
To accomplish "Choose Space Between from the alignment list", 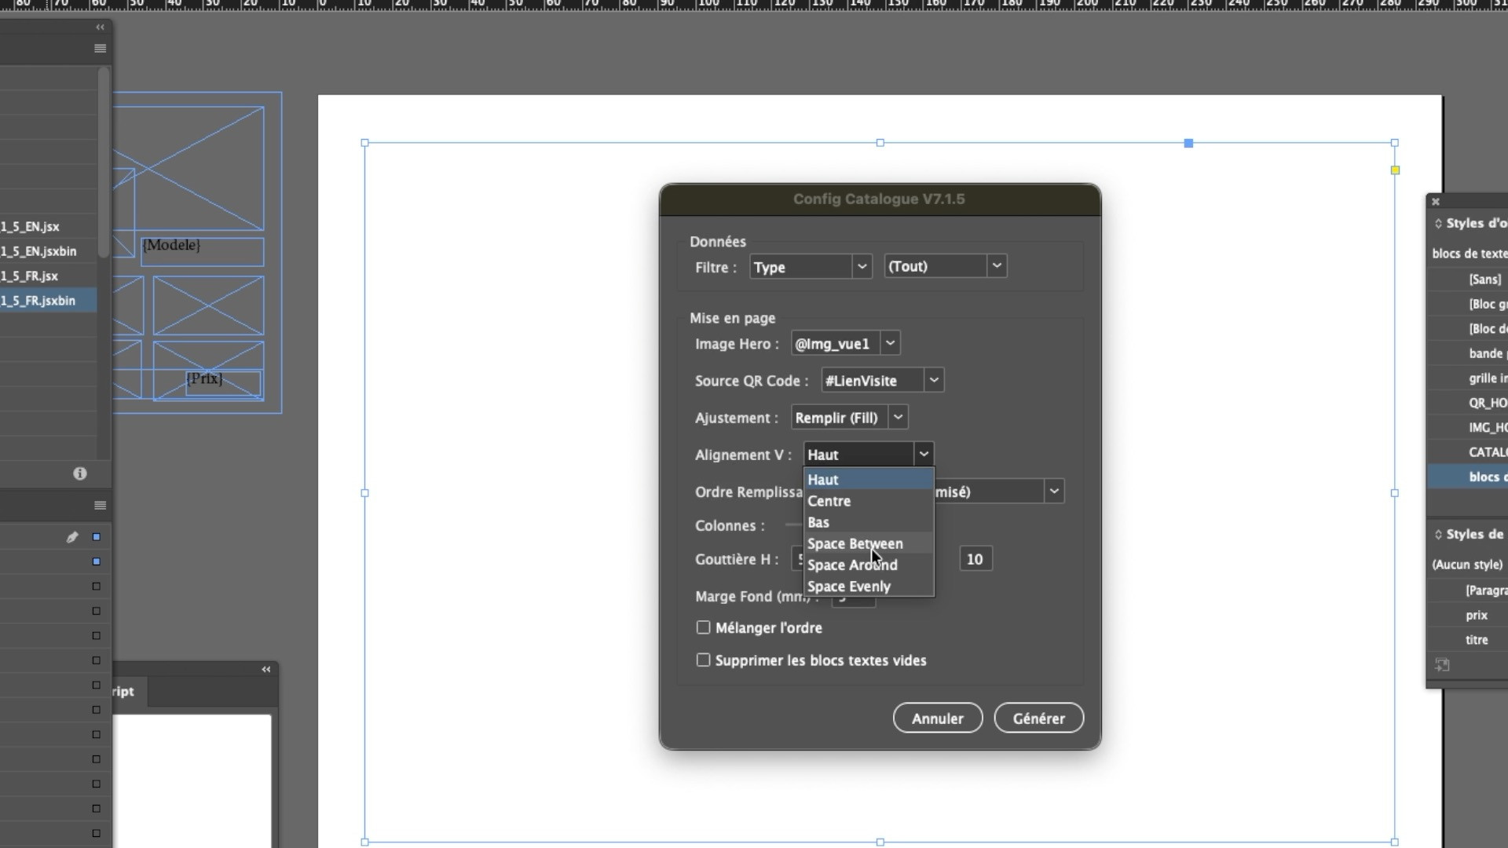I will [x=855, y=543].
